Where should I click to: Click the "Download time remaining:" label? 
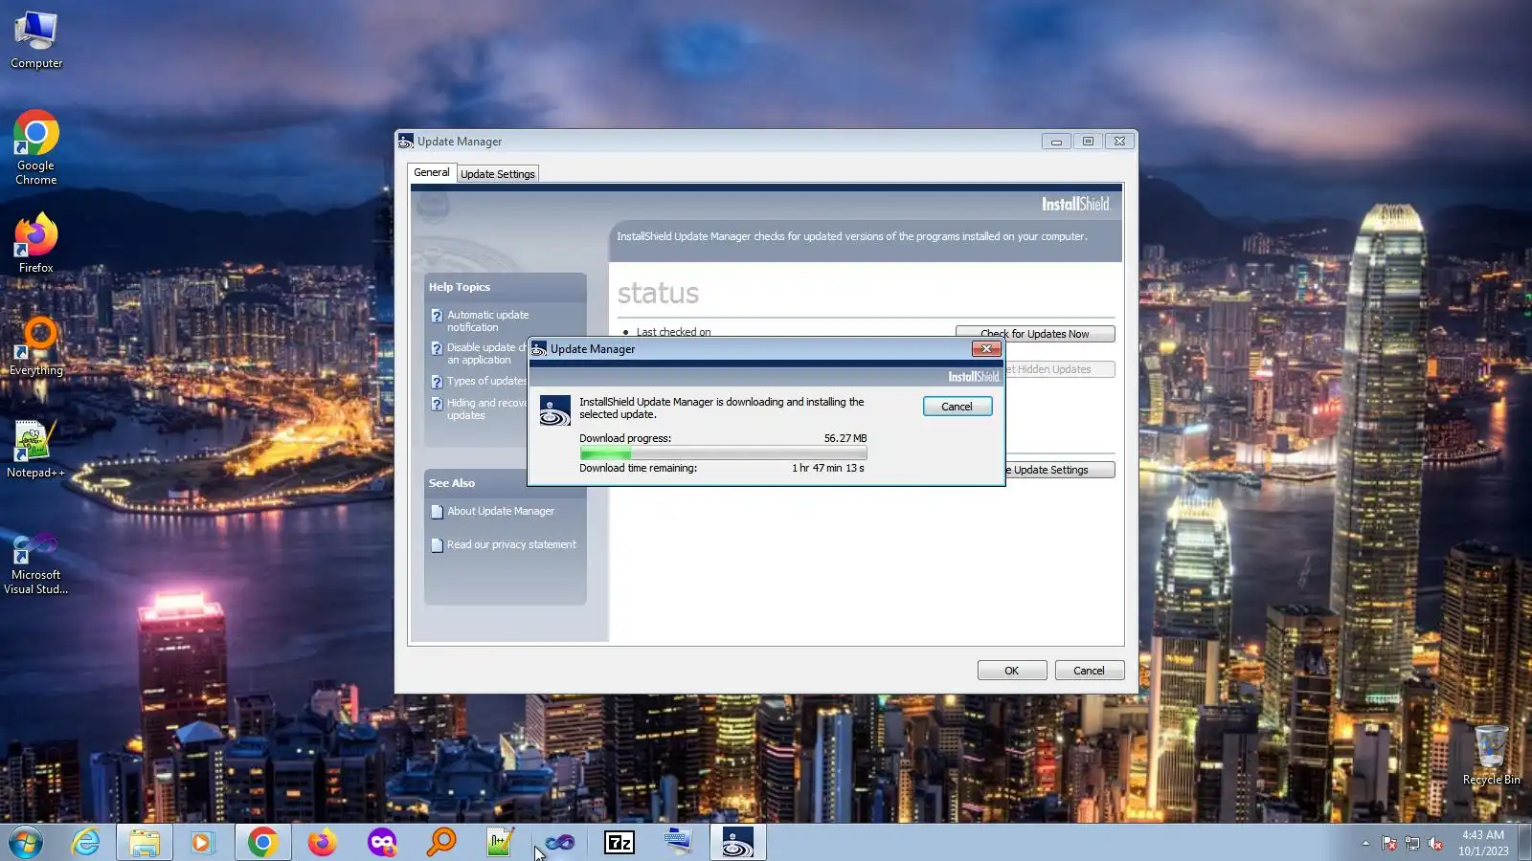click(x=639, y=468)
